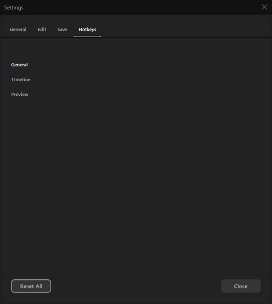
Task: Restore default hotkeys using Reset All
Action: pos(31,286)
